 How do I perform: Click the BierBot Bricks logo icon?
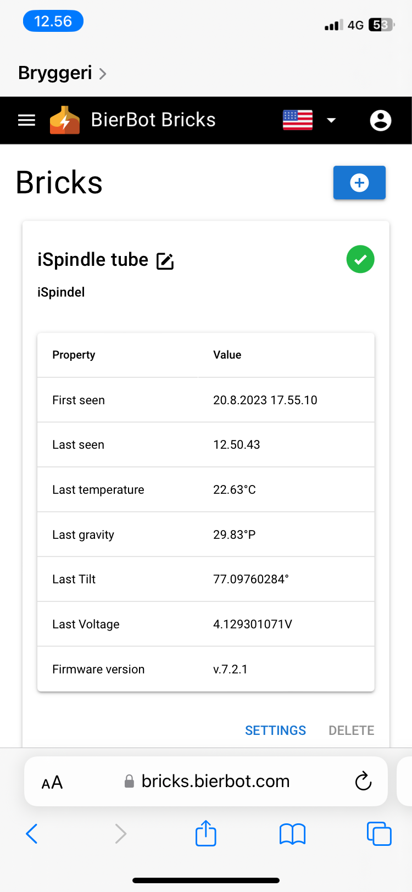click(65, 120)
